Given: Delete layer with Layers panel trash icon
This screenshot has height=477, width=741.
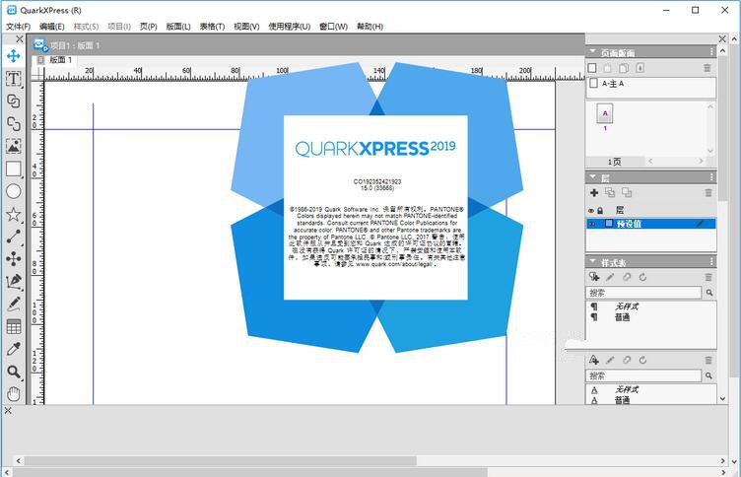Looking at the screenshot, I should pyautogui.click(x=707, y=193).
